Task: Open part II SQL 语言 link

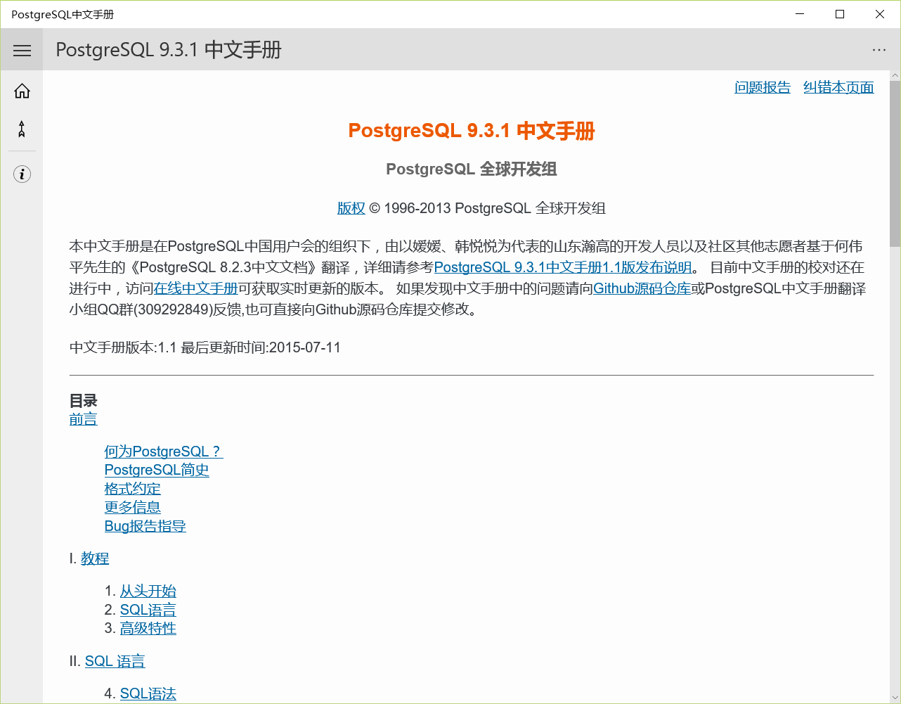Action: (115, 661)
